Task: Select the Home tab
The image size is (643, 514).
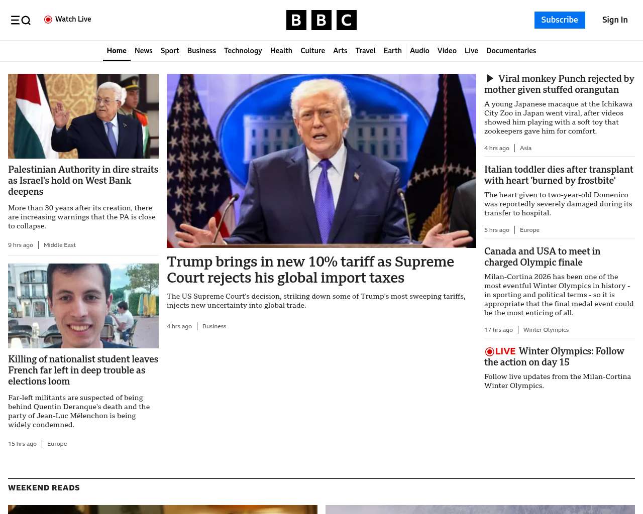Action: click(117, 51)
